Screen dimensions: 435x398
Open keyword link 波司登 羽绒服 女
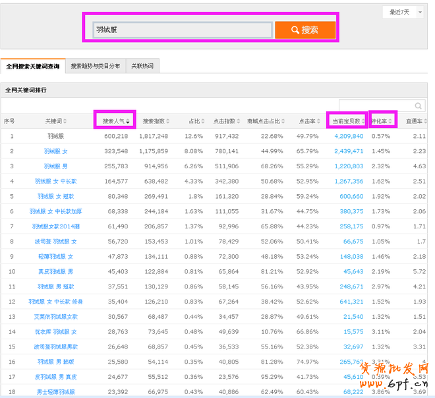pyautogui.click(x=56, y=242)
